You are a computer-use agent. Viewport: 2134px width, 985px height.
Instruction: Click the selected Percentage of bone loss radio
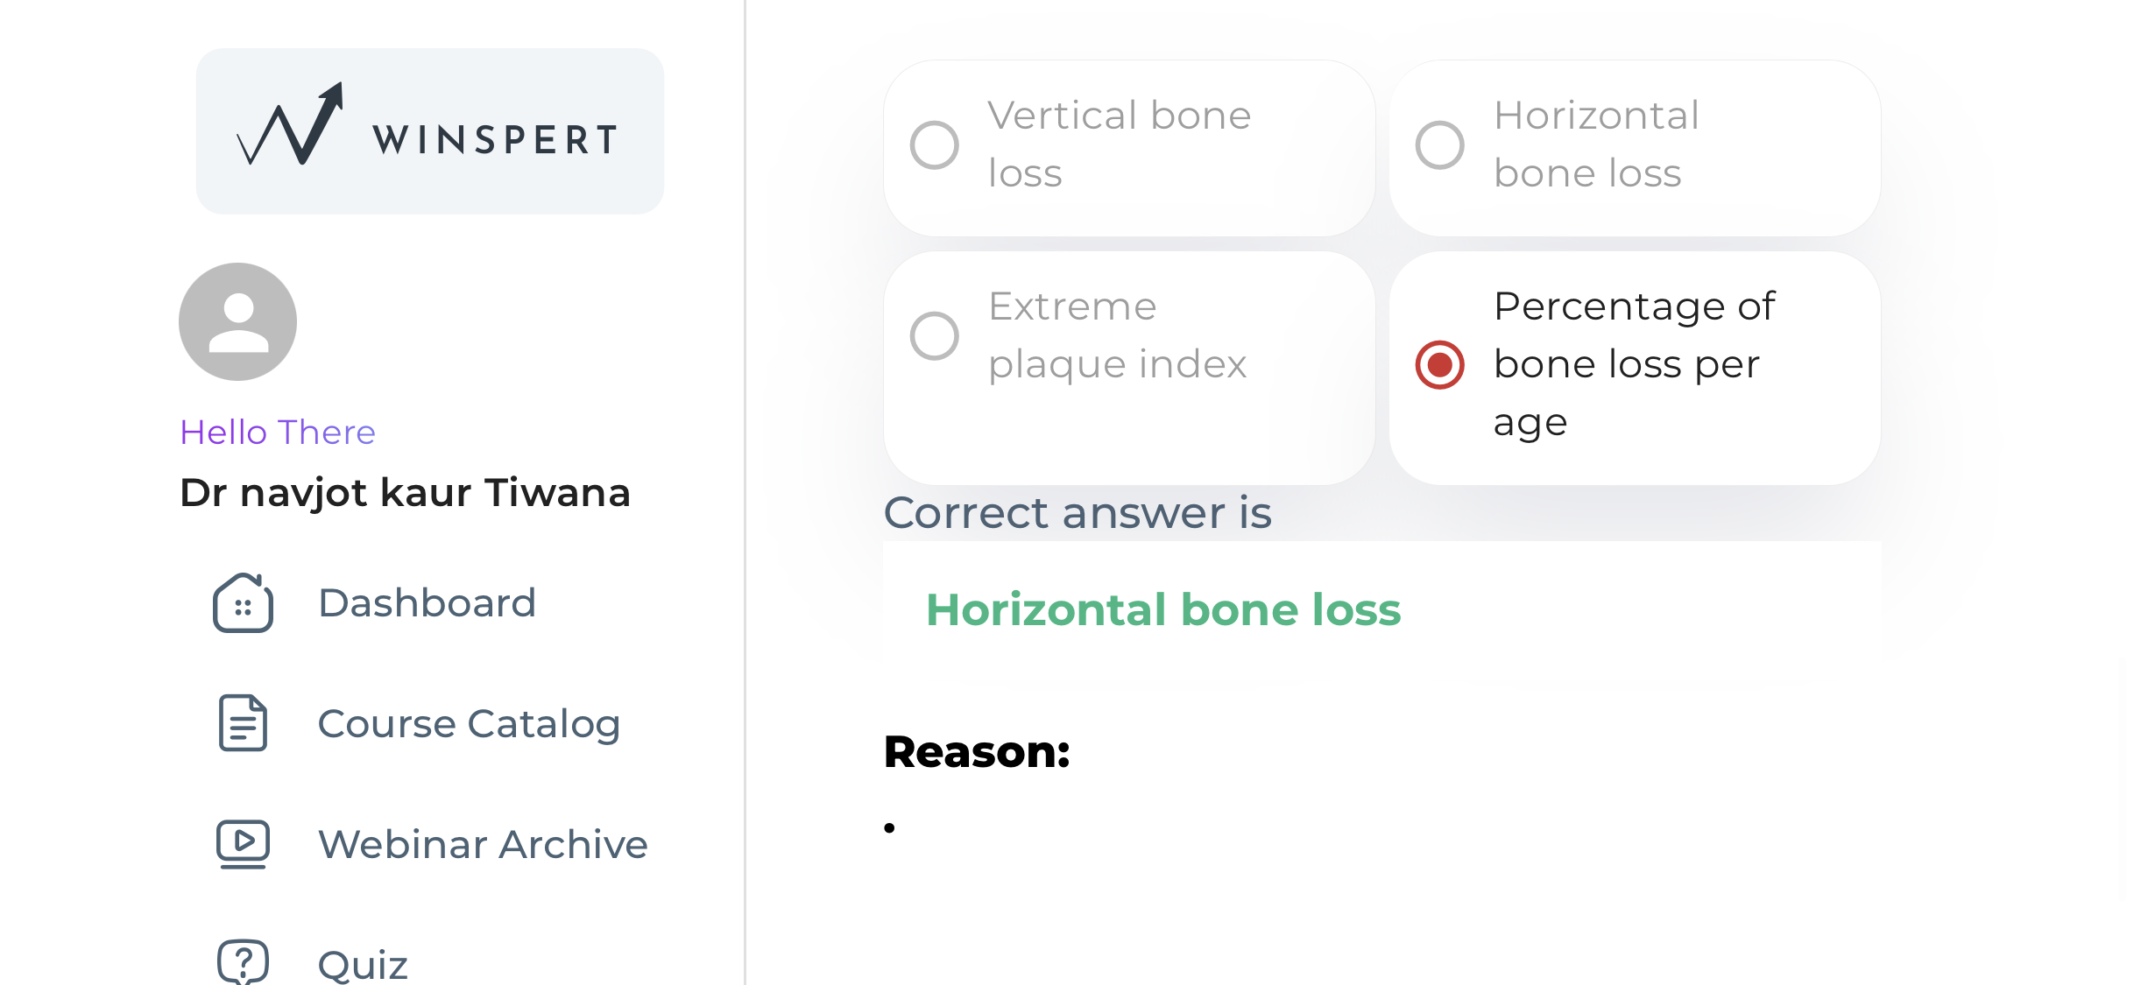point(1439,365)
